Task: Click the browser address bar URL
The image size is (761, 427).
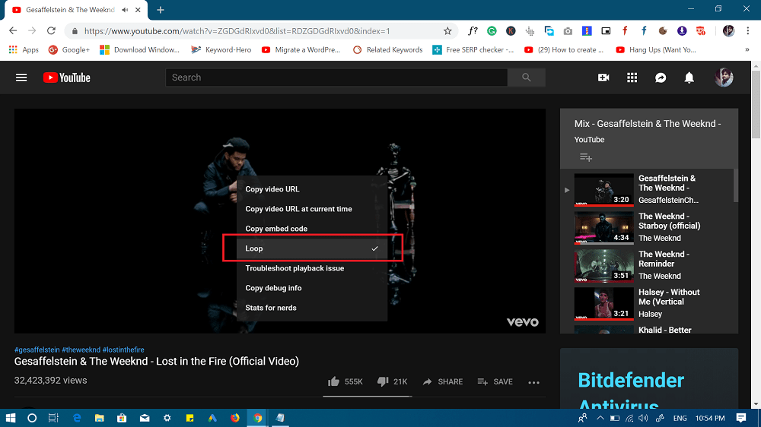Action: tap(237, 31)
